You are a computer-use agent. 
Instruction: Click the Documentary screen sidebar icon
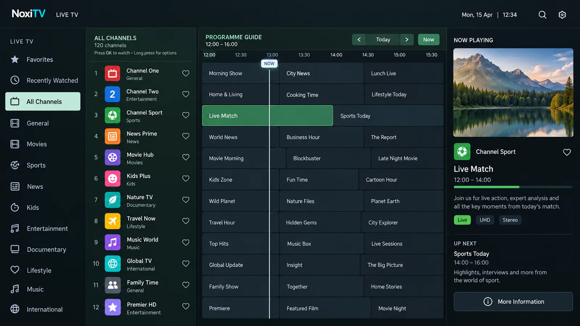pyautogui.click(x=15, y=249)
